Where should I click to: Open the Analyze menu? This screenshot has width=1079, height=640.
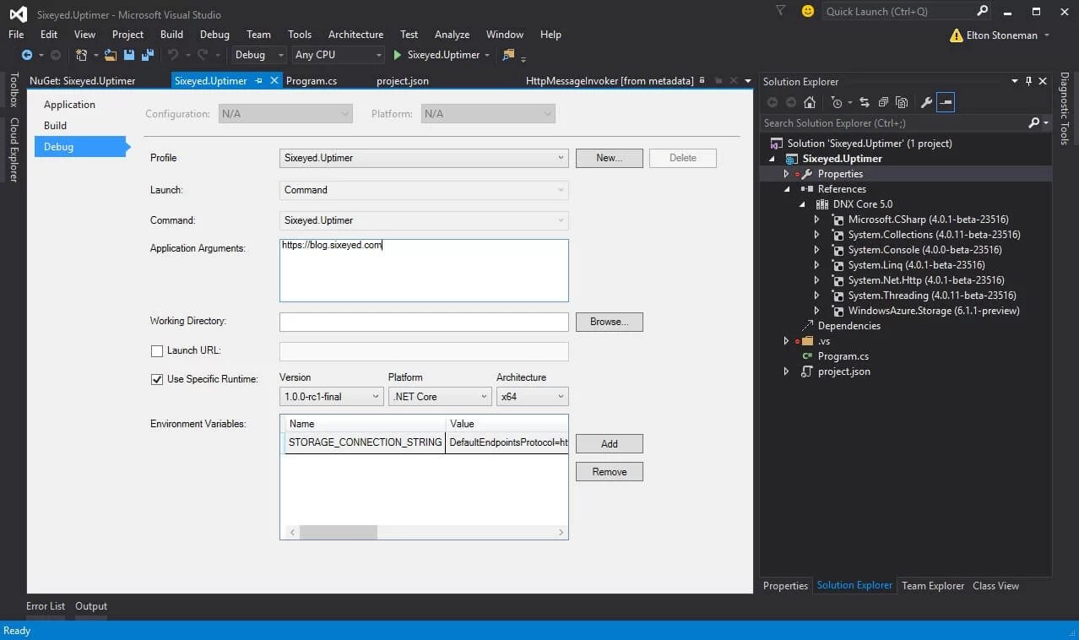tap(452, 35)
